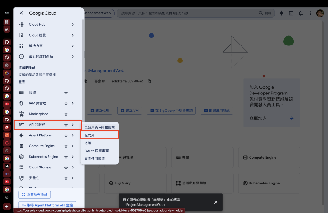Star 安全性 as favorite

tap(66, 178)
